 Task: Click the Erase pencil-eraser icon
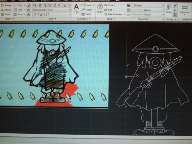[29, 5]
